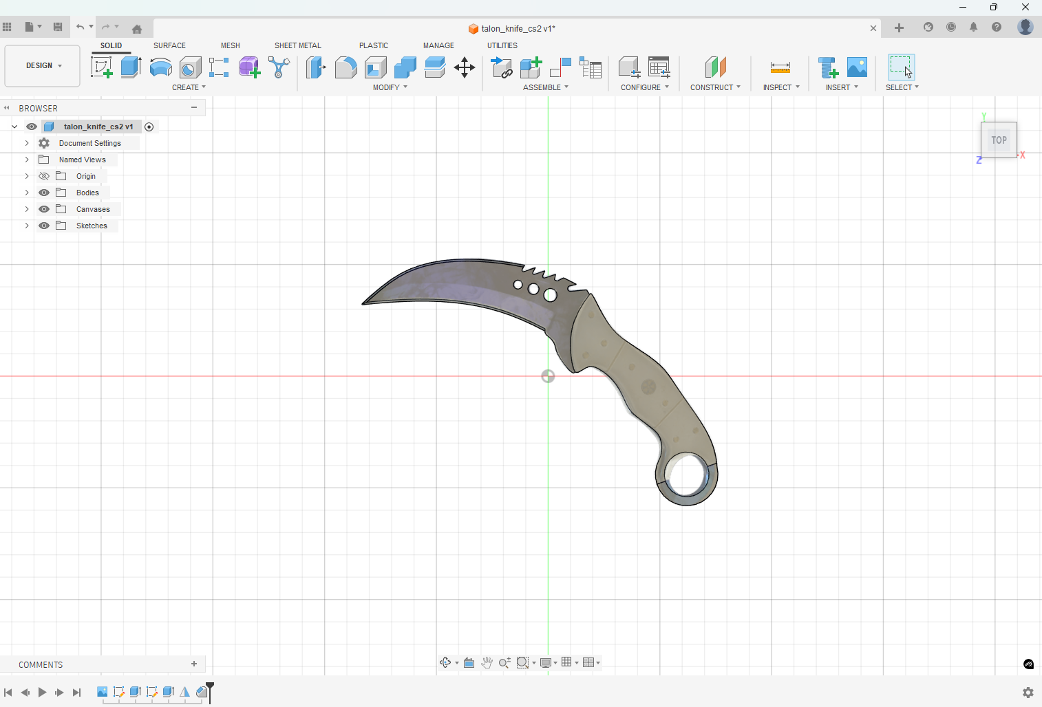Select the Revolve tool icon

click(160, 67)
